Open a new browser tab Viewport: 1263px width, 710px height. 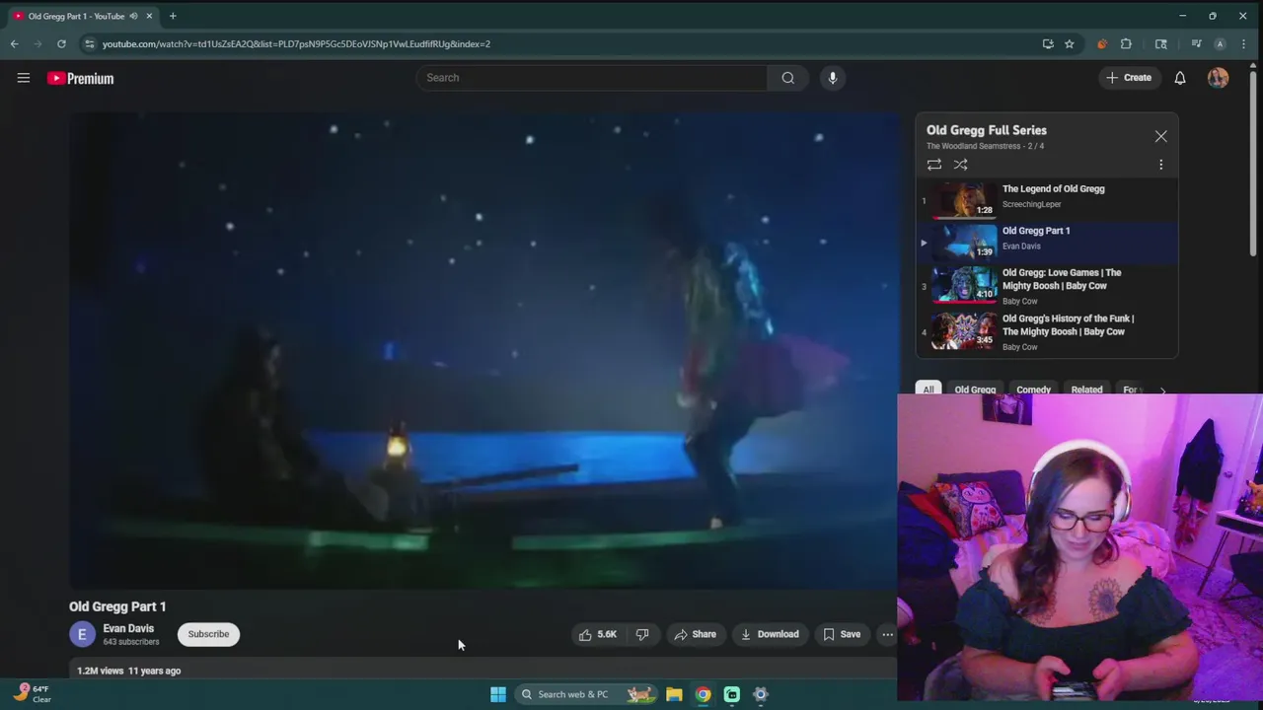(x=173, y=16)
